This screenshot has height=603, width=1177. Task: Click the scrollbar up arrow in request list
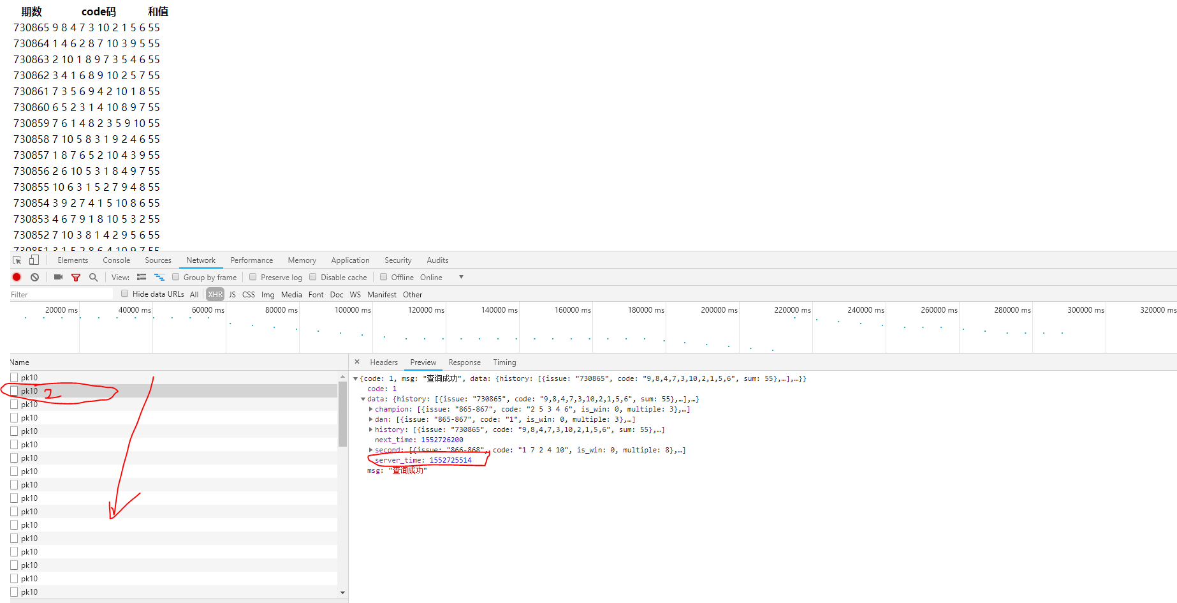tap(342, 375)
